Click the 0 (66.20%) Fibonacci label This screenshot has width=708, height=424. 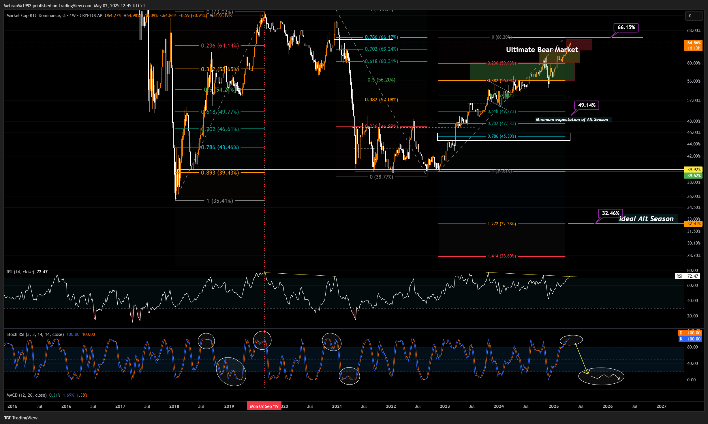coord(502,37)
